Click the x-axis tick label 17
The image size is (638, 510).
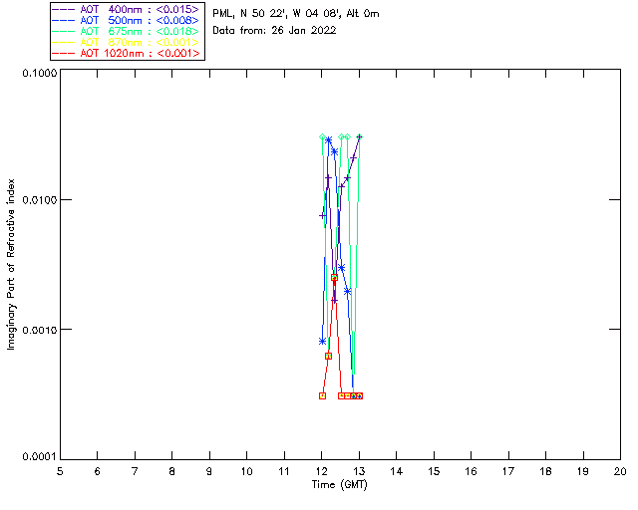(x=508, y=471)
